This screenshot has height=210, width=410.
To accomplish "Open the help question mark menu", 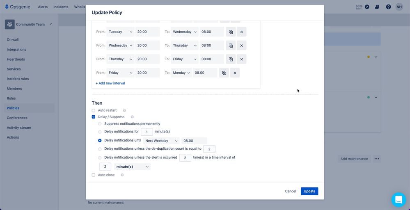I will pos(389,7).
